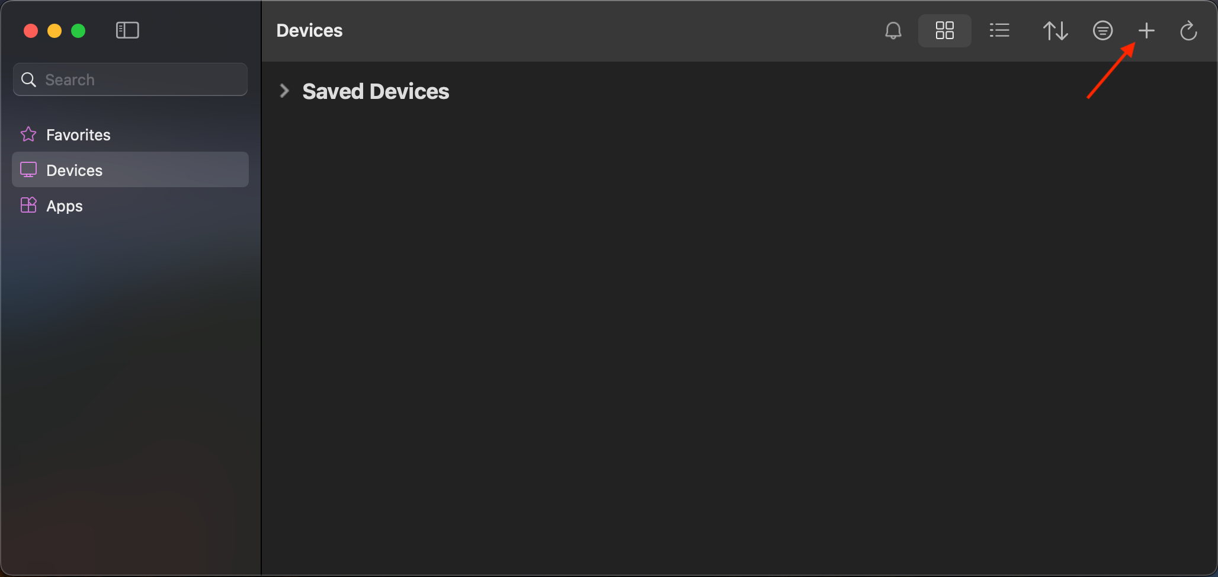The image size is (1218, 577).
Task: Click the Apps grid icon in sidebar
Action: pyautogui.click(x=28, y=206)
